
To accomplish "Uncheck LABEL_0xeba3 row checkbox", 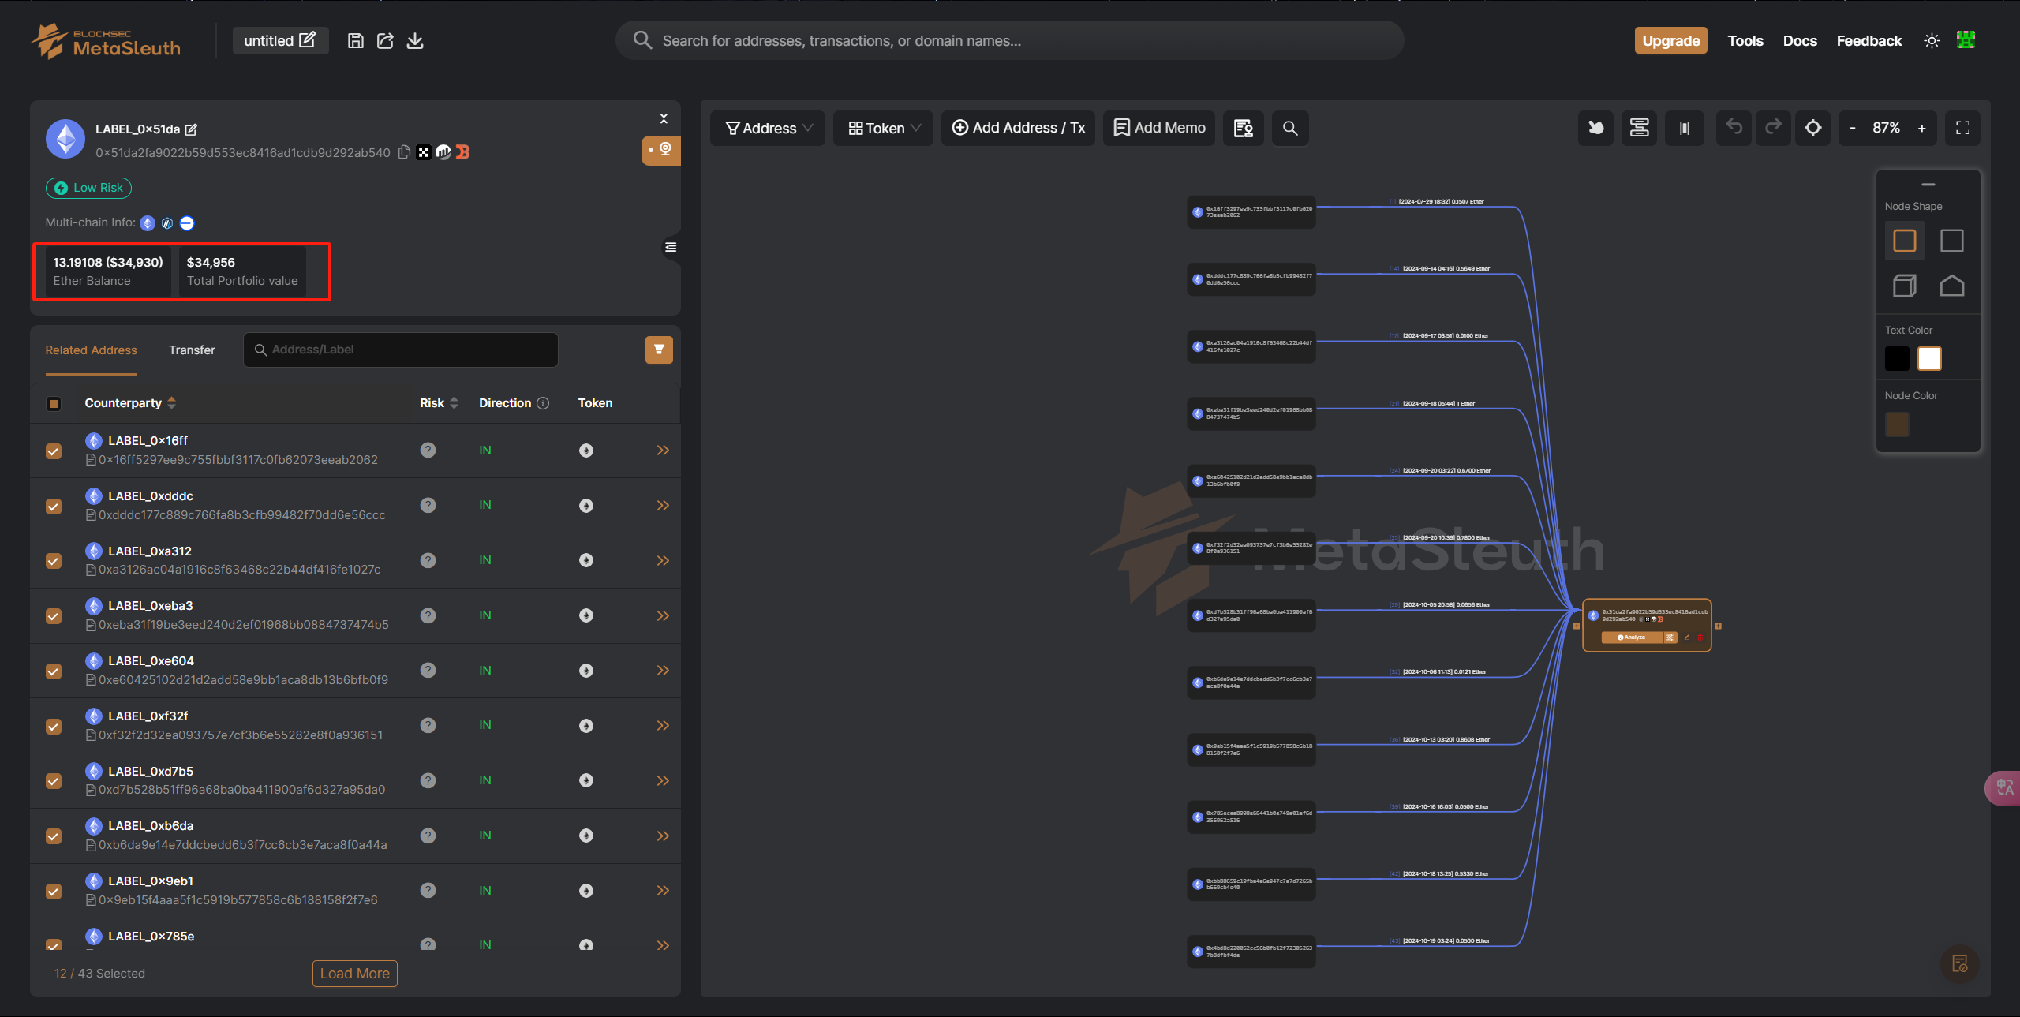I will (54, 615).
